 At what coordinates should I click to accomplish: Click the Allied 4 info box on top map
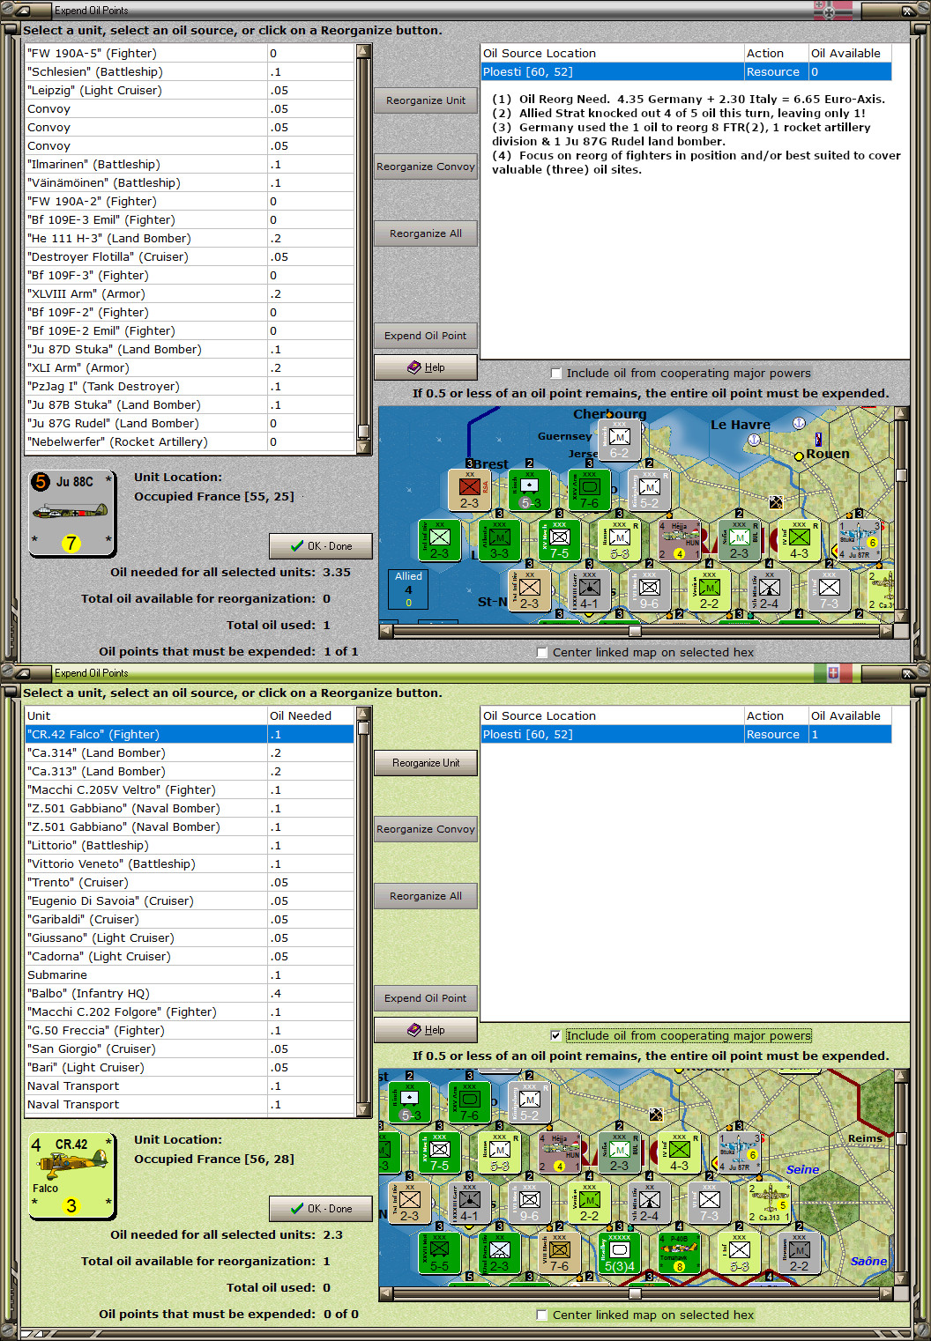408,589
